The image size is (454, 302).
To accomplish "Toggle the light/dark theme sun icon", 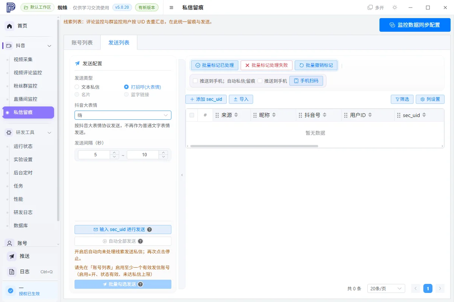I will 395,8.
